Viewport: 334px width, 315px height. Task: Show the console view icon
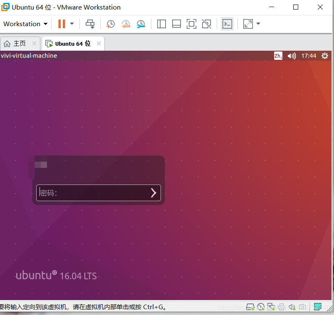(x=227, y=24)
